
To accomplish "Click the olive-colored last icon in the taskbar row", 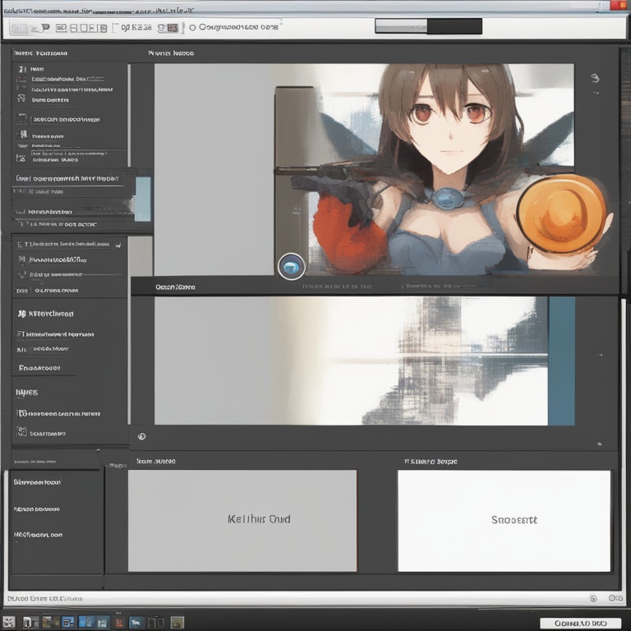I will coord(177,623).
